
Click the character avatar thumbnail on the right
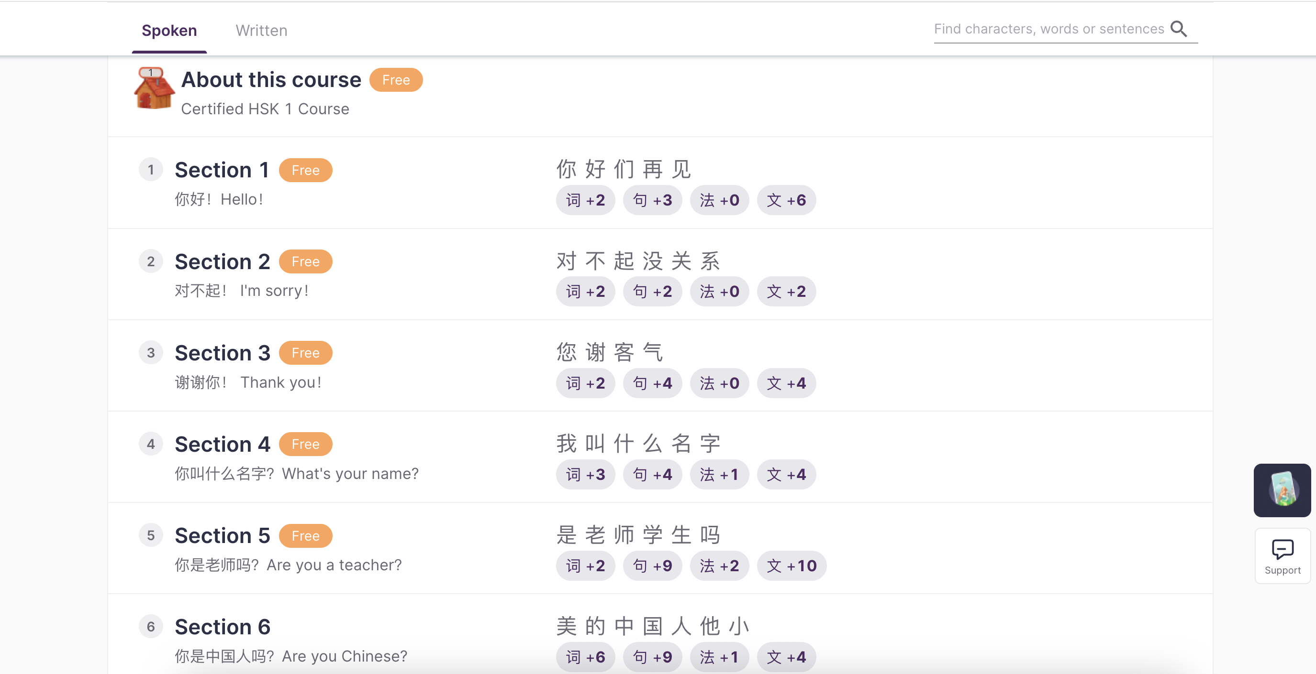point(1282,490)
